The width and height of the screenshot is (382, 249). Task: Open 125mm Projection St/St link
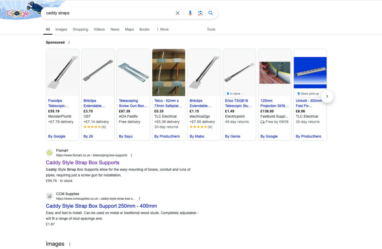(x=274, y=103)
